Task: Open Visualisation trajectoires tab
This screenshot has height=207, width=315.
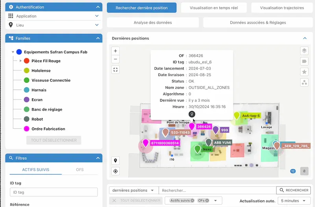Action: 282,8
